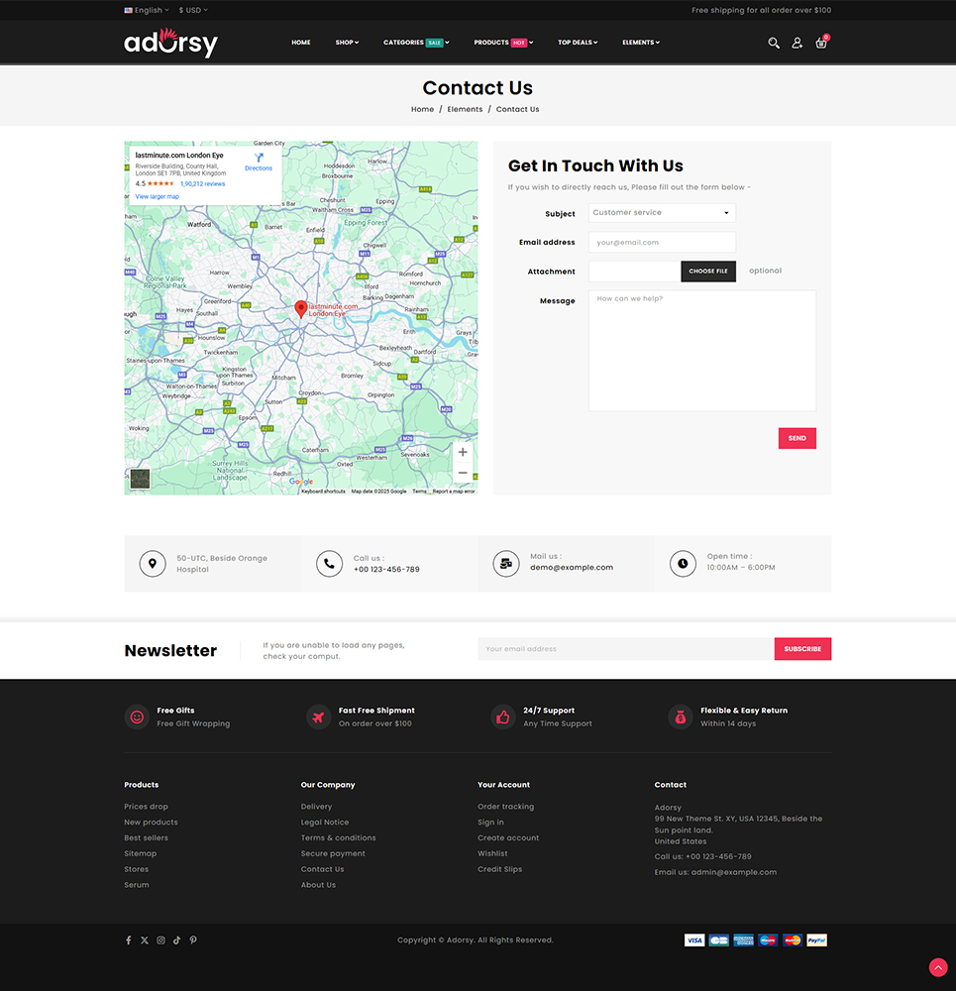The image size is (956, 991).
Task: Open the USD currency selector
Action: click(x=193, y=10)
